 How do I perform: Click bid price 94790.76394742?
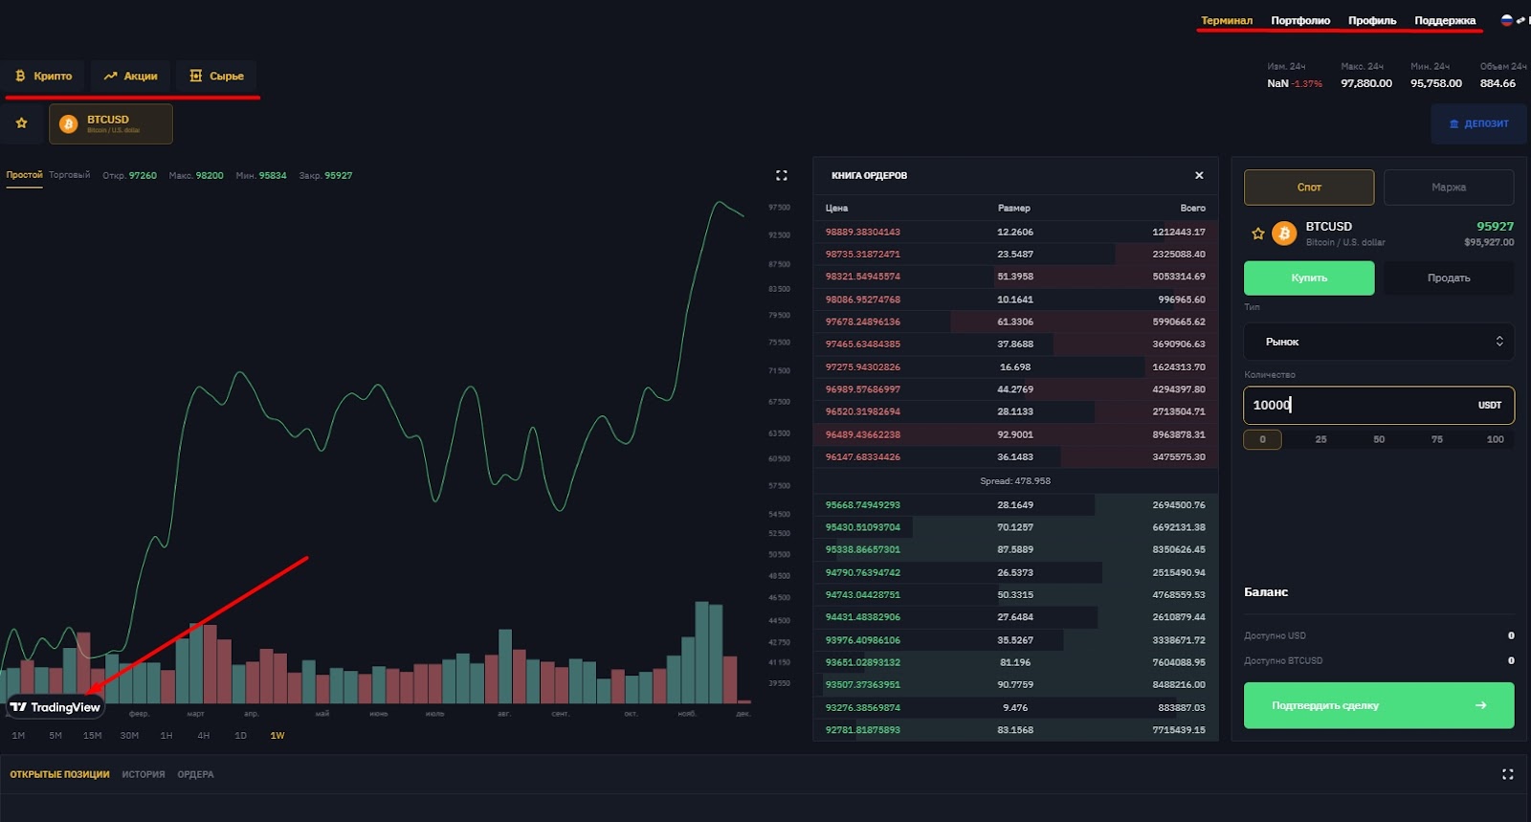pos(862,572)
